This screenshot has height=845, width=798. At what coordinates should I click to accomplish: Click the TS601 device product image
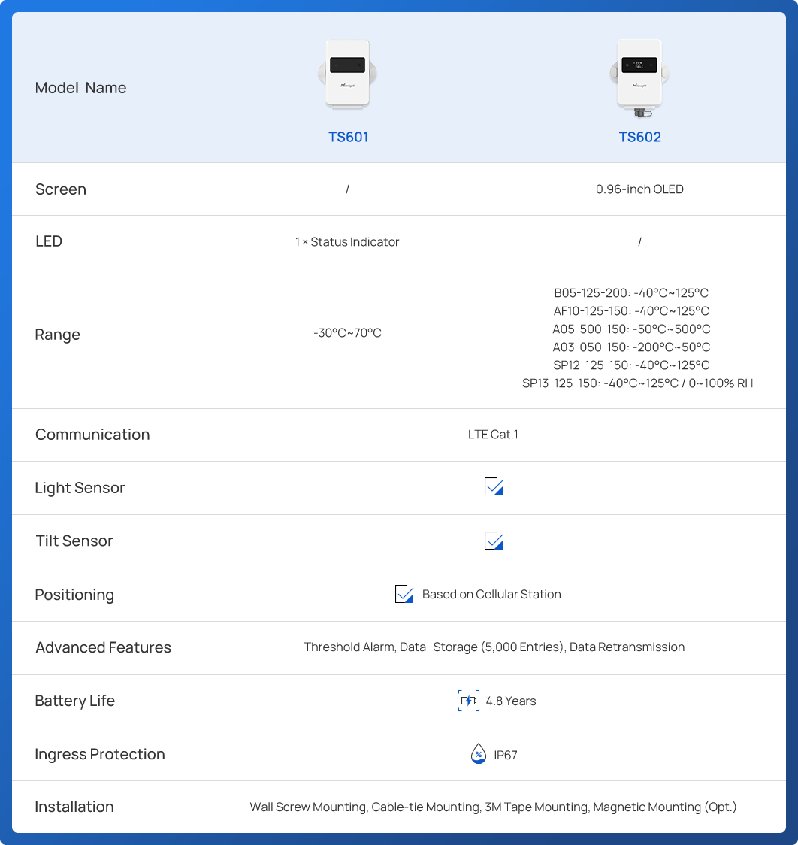coord(347,73)
